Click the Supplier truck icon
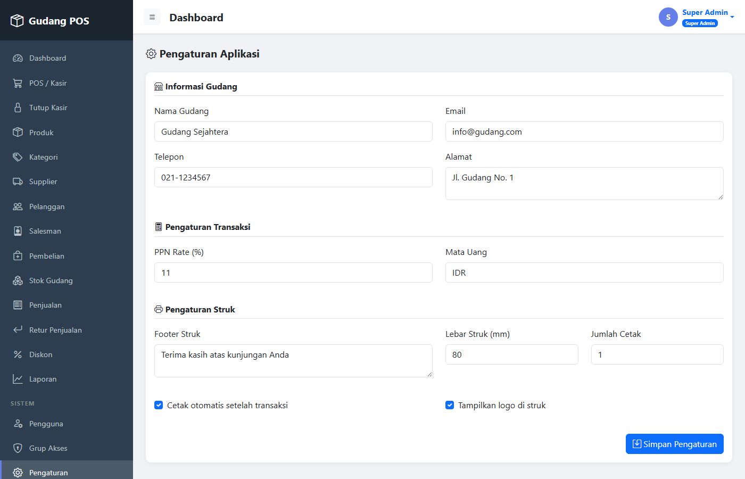The image size is (745, 479). (x=18, y=181)
